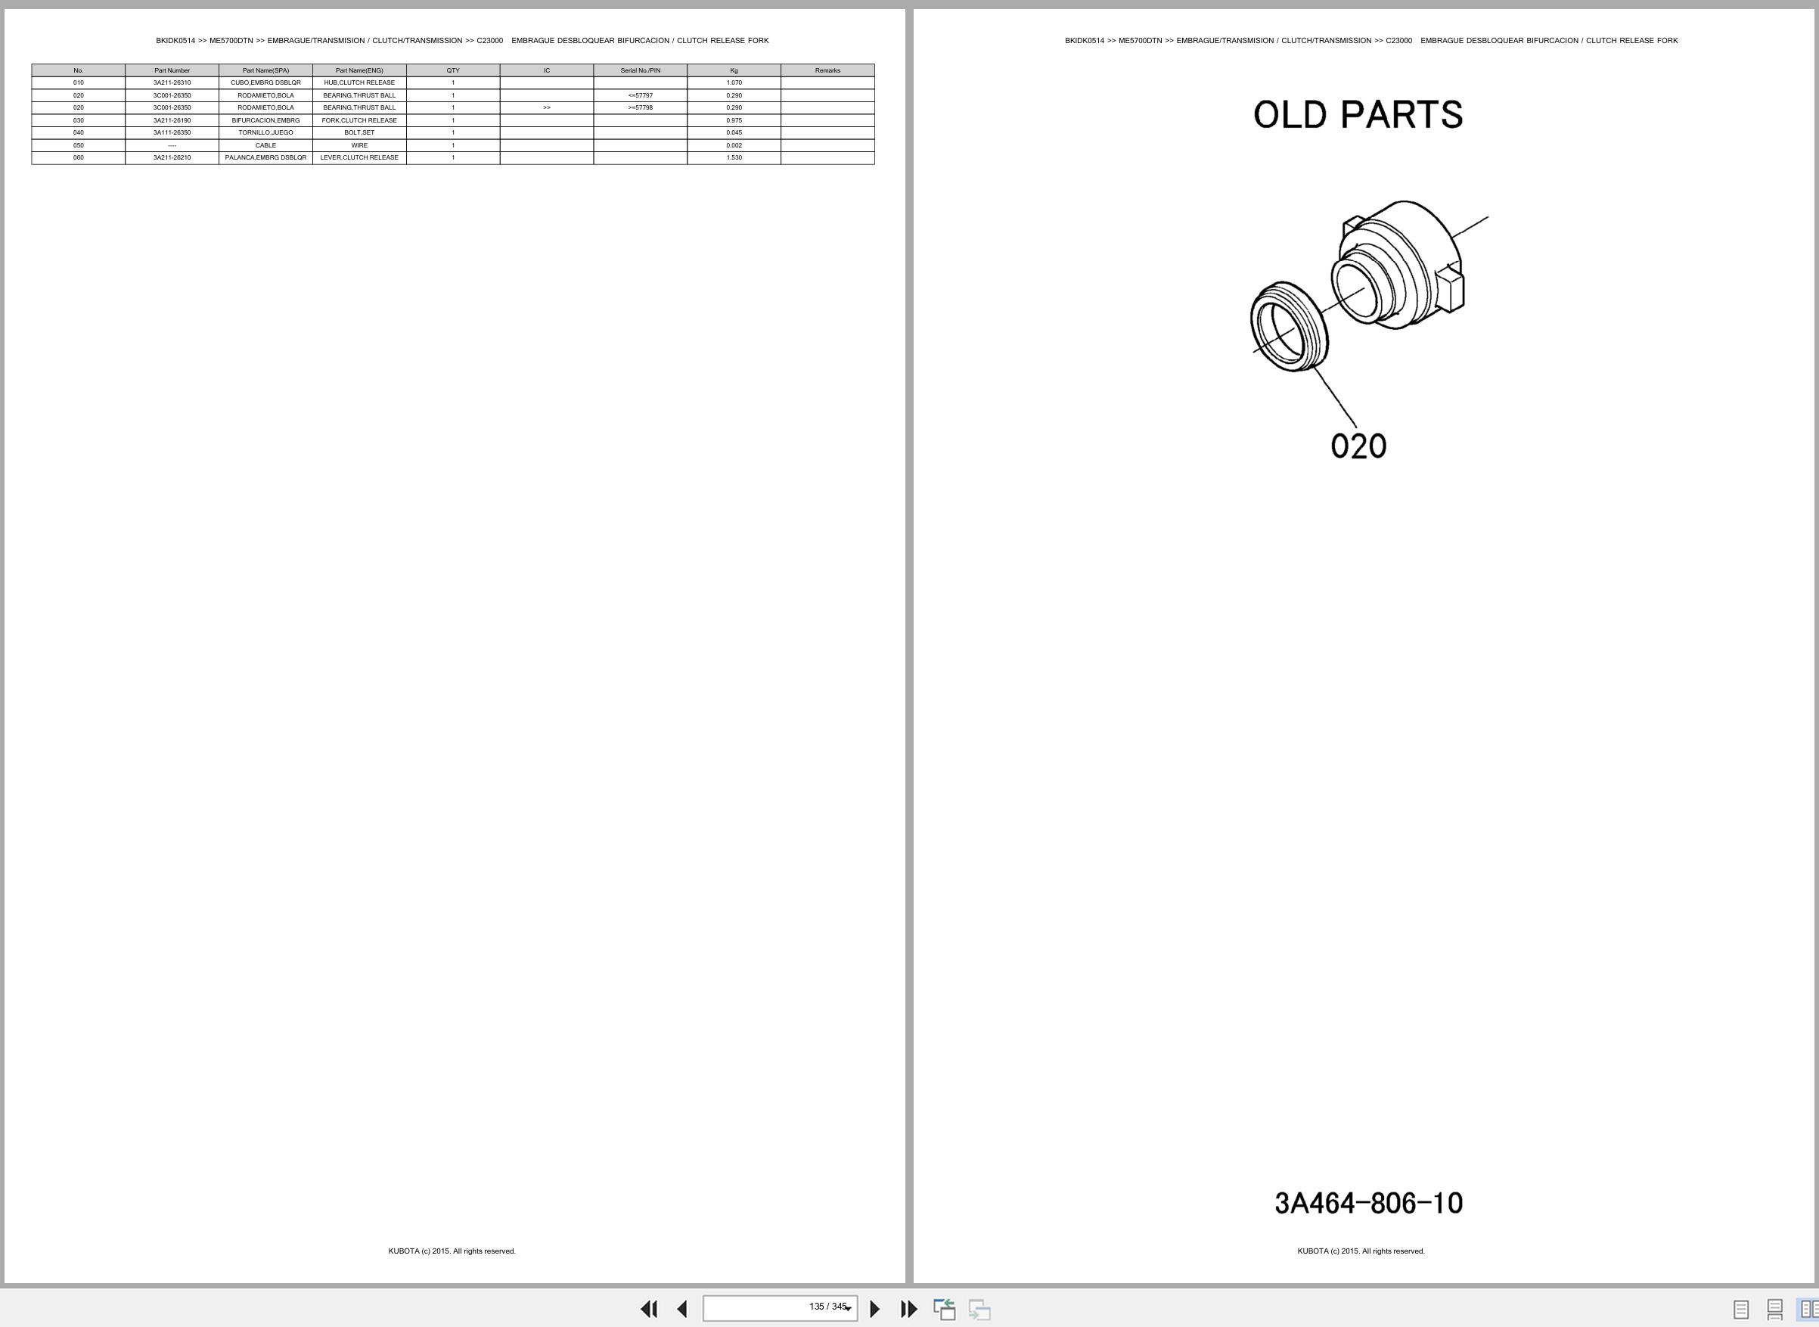The height and width of the screenshot is (1327, 1819).
Task: Jump to the last page
Action: [908, 1309]
